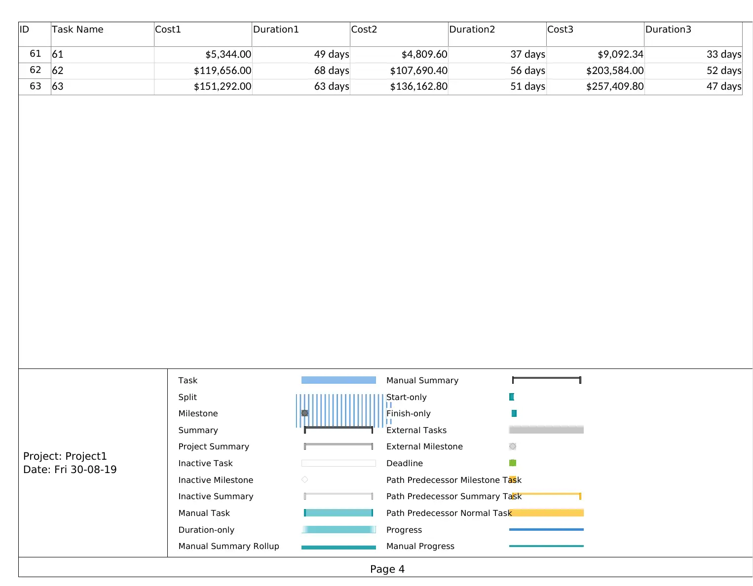The height and width of the screenshot is (586, 753).
Task: Click the Project Summary legend label
Action: [x=214, y=446]
